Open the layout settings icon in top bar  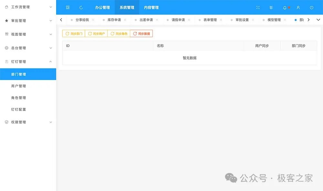coord(271,7)
